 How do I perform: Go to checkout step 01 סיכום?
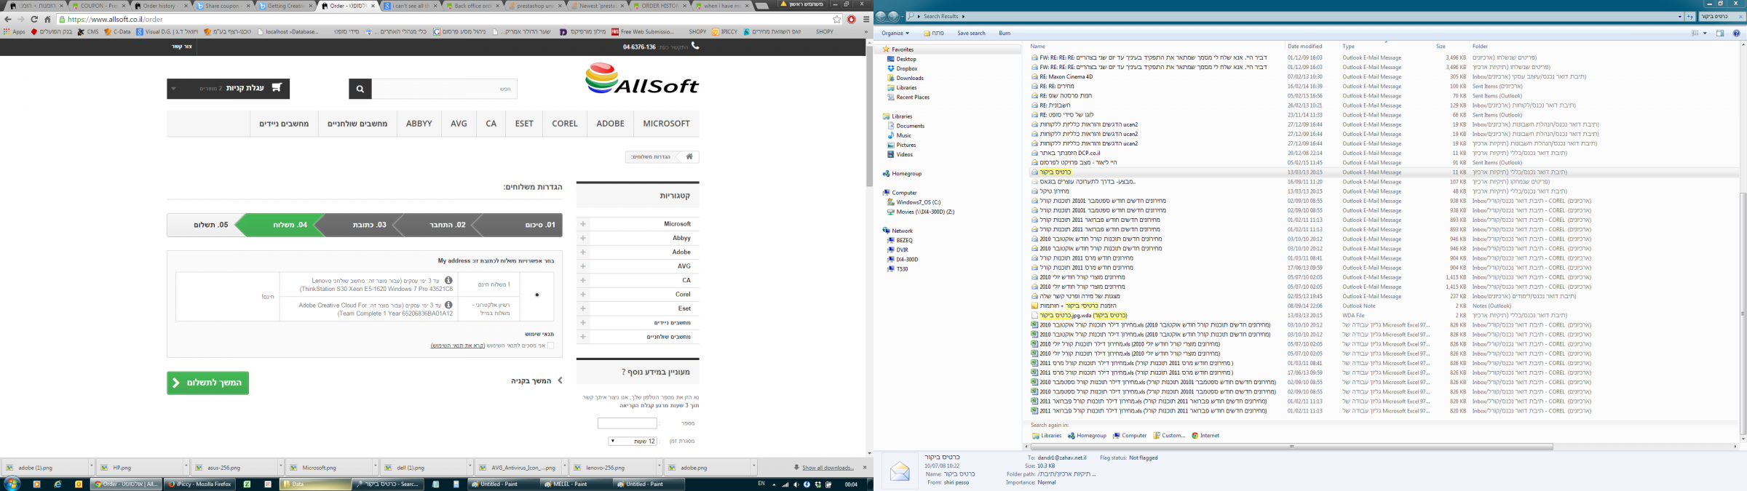[x=518, y=225]
